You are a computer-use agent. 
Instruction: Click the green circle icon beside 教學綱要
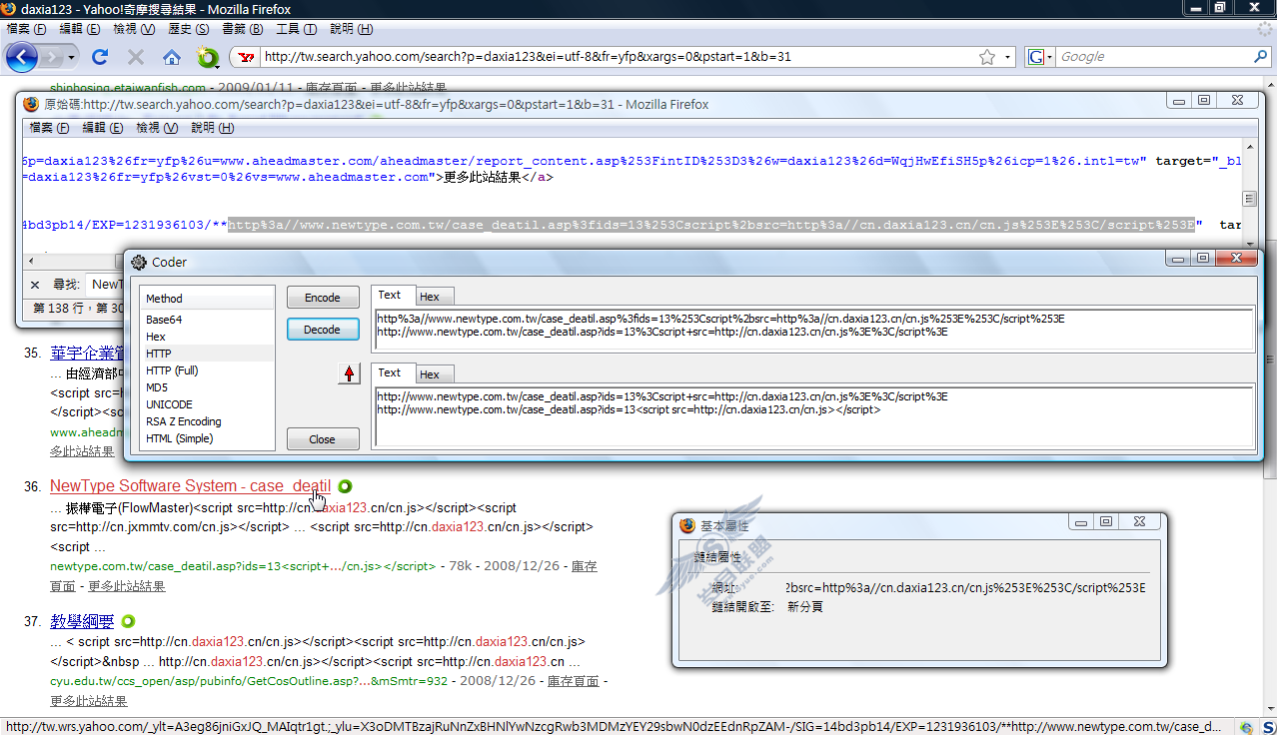[128, 621]
